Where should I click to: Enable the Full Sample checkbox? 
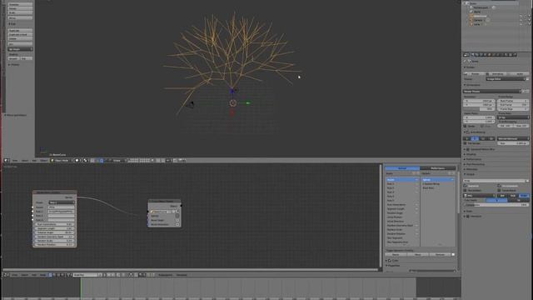(466, 143)
